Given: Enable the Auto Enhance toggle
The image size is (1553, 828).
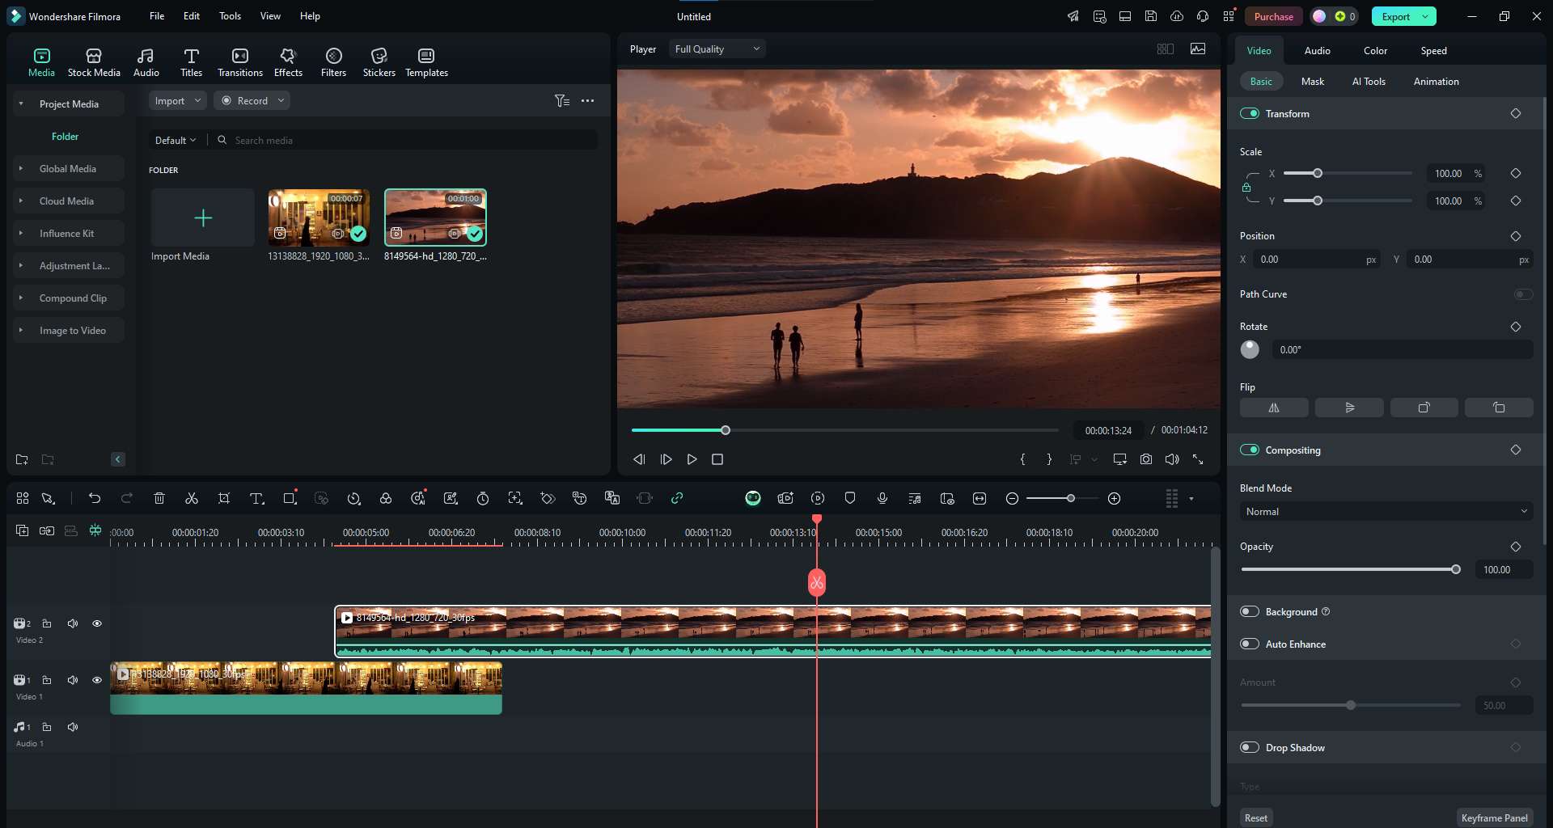Looking at the screenshot, I should click(1250, 644).
